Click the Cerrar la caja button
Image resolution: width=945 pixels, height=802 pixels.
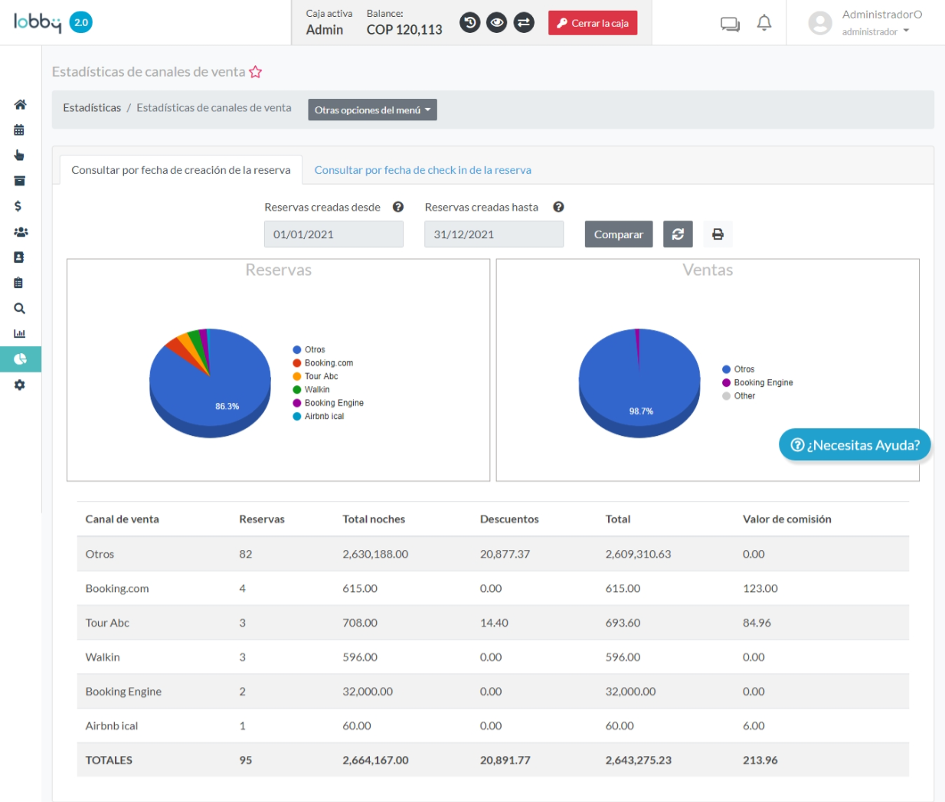(x=593, y=23)
